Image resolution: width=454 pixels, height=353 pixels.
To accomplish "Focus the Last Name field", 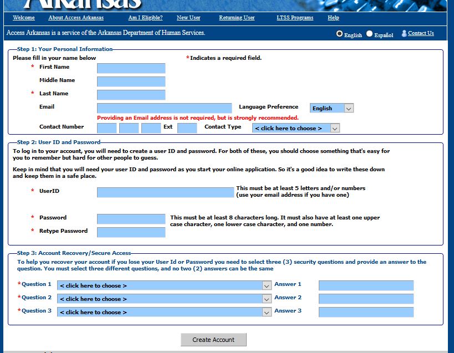I will pyautogui.click(x=131, y=95).
